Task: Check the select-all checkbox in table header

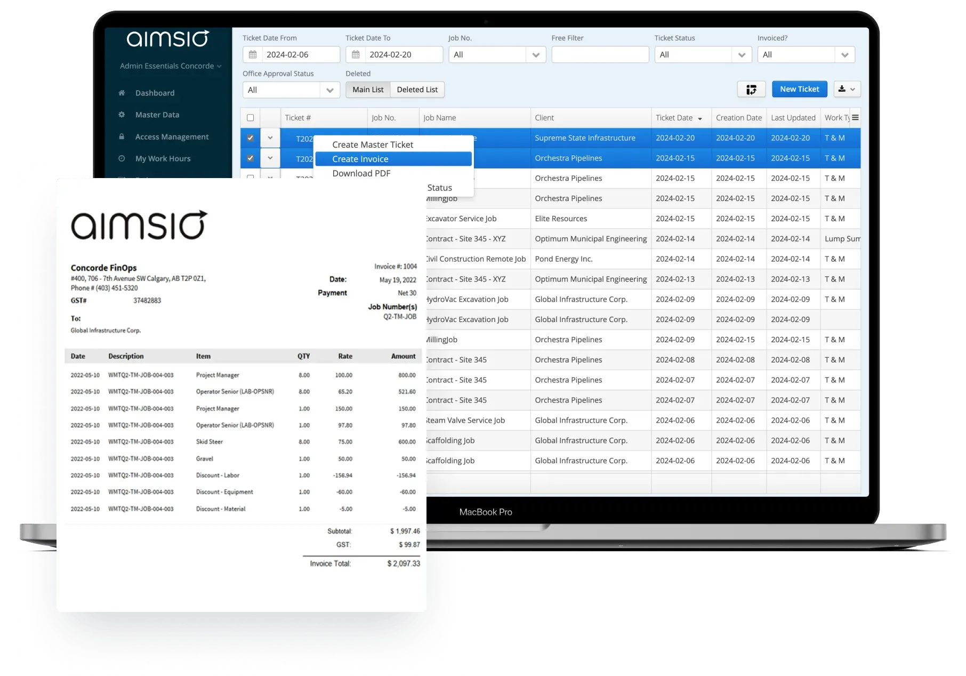Action: pyautogui.click(x=250, y=117)
